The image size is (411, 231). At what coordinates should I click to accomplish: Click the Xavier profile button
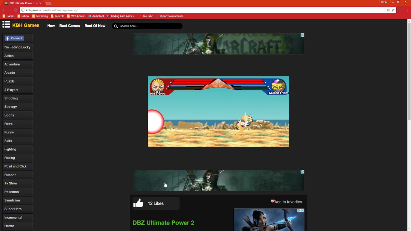click(384, 2)
